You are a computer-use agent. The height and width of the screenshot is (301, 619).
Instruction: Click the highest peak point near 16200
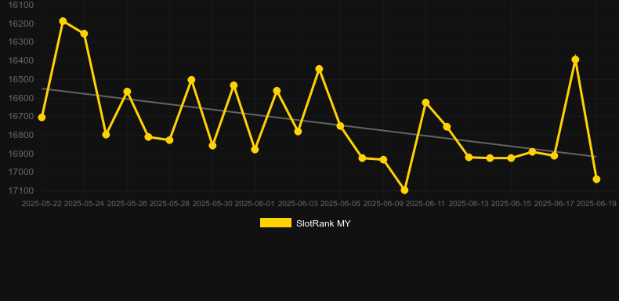click(63, 21)
